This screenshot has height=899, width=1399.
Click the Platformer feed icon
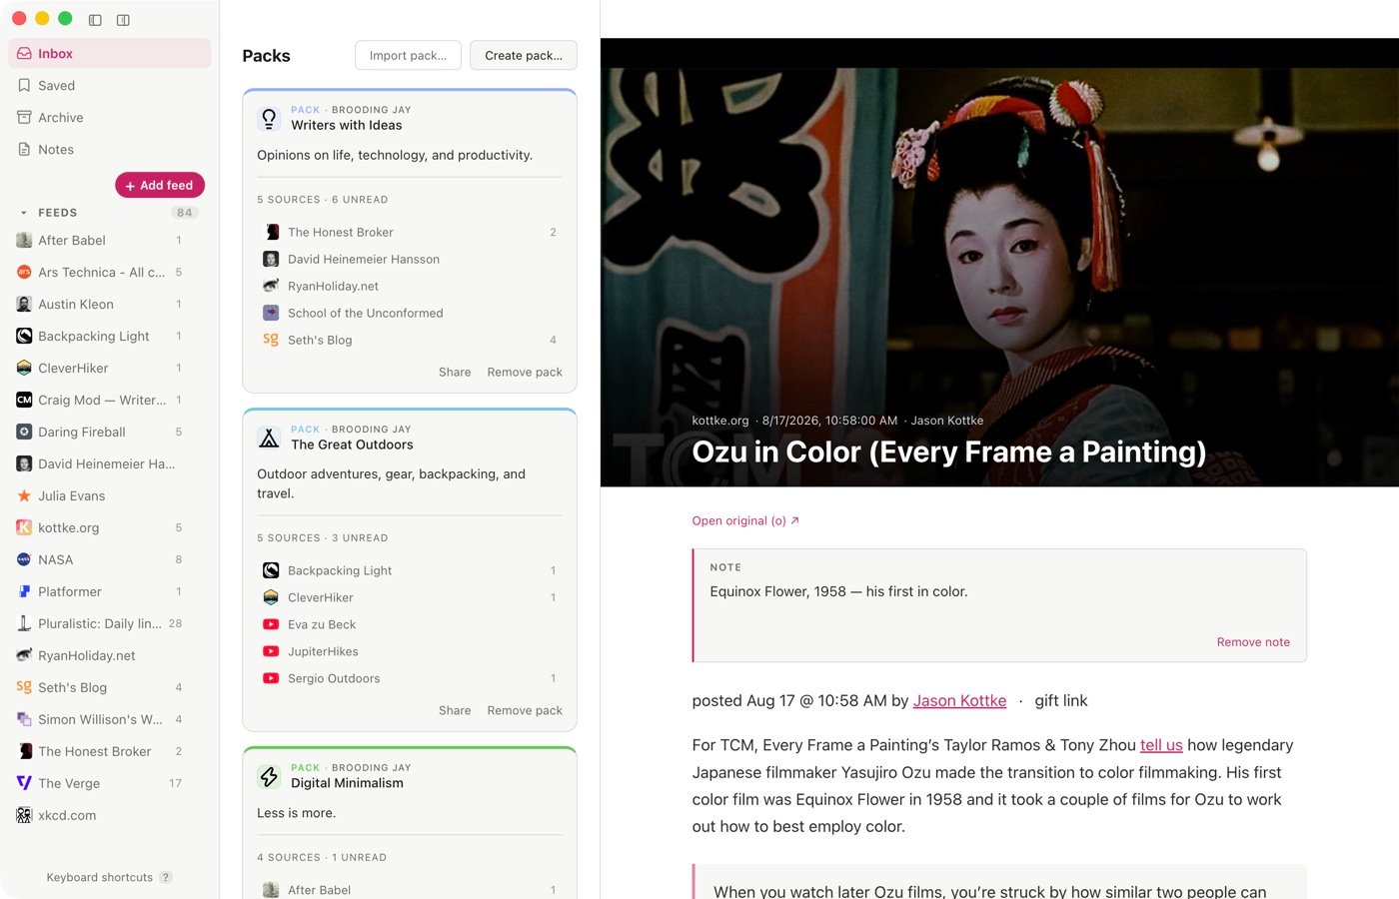(24, 592)
